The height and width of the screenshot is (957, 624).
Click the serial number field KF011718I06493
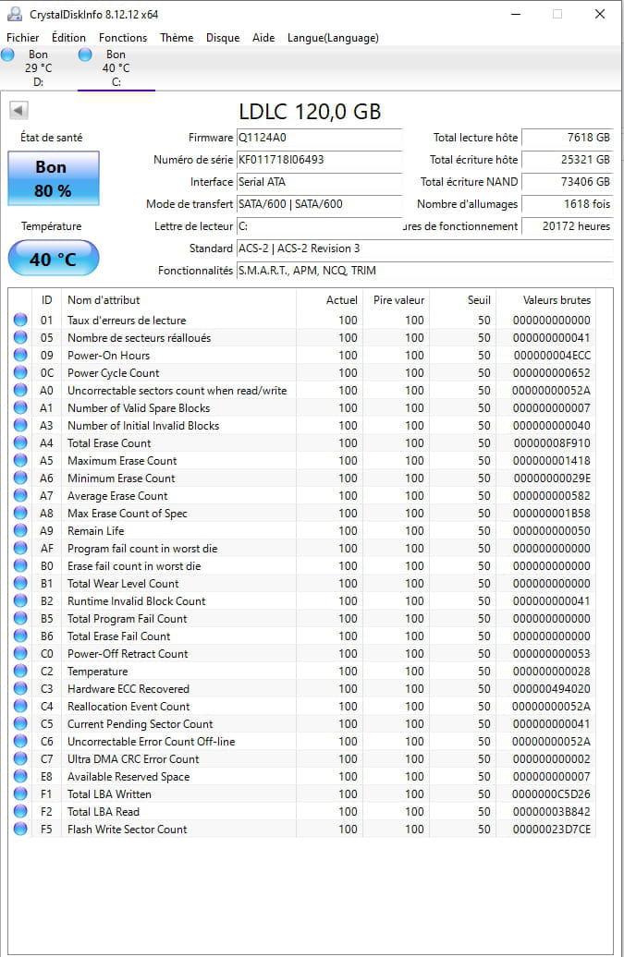point(319,160)
